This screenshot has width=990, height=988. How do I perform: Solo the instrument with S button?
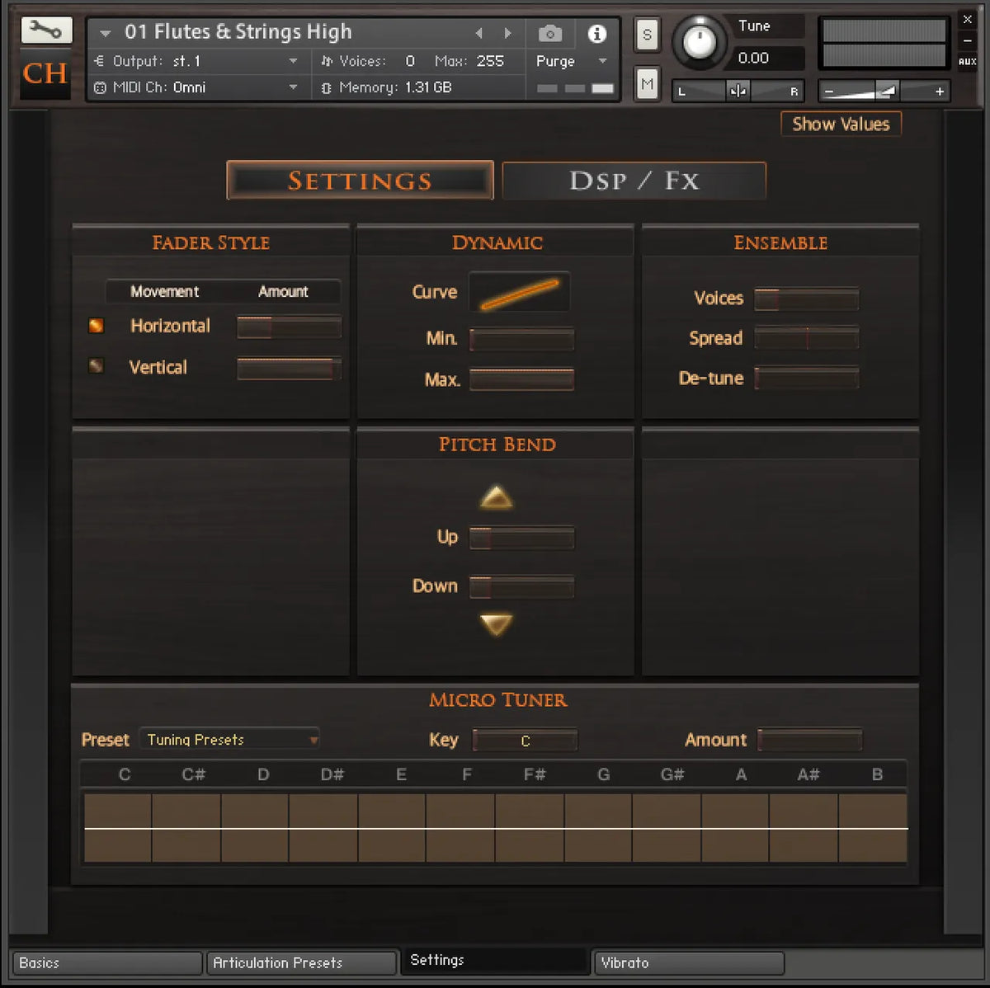(647, 35)
